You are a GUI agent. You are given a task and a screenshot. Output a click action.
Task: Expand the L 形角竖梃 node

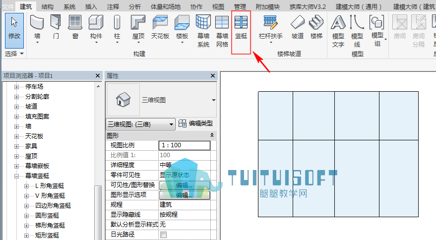26,186
